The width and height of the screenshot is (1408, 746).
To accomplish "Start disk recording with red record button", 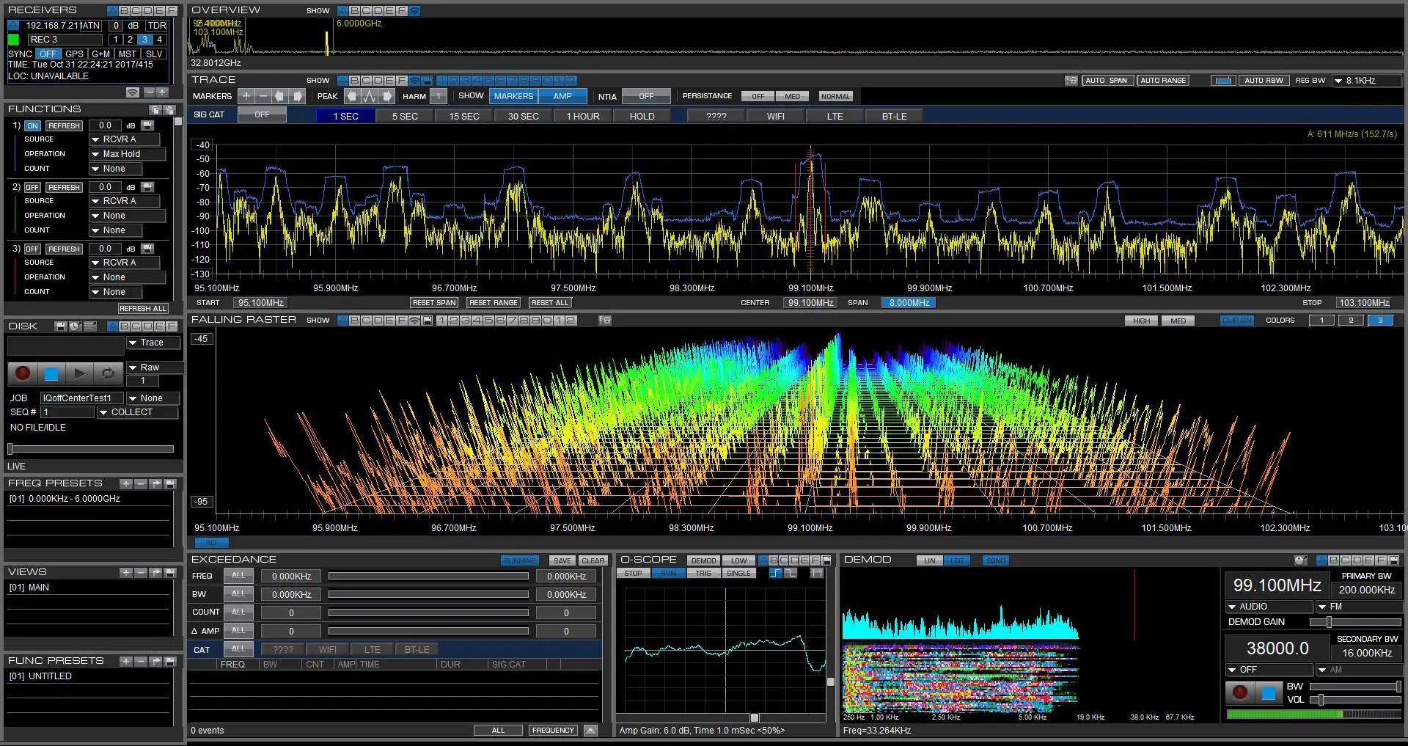I will (23, 373).
